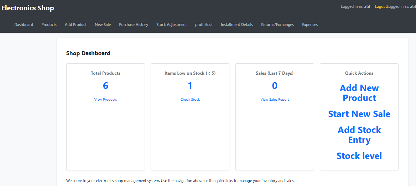Go to Installment Details
The width and height of the screenshot is (416, 186).
coord(237,25)
